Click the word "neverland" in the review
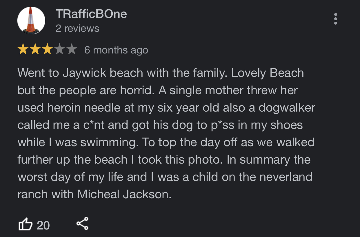The width and height of the screenshot is (360, 237). [286, 177]
